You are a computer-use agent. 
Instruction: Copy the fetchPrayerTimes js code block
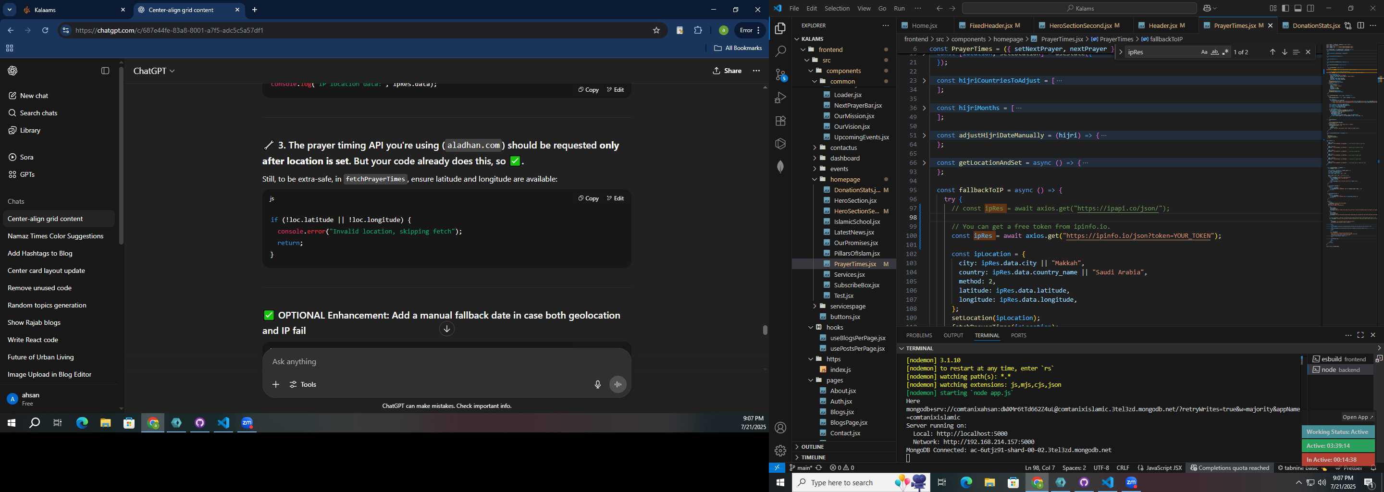click(x=588, y=198)
